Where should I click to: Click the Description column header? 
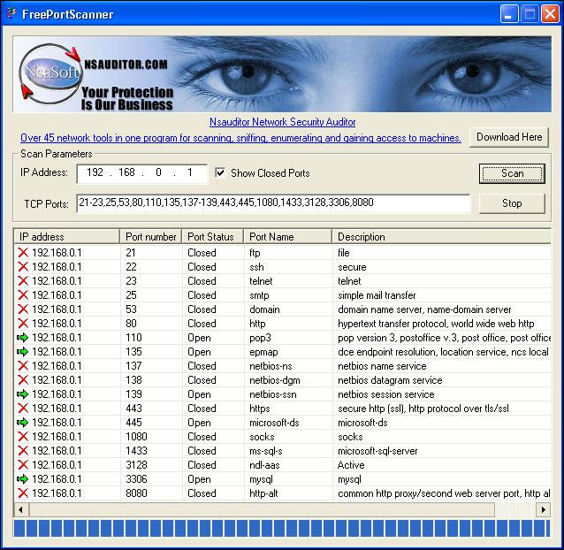(x=440, y=237)
